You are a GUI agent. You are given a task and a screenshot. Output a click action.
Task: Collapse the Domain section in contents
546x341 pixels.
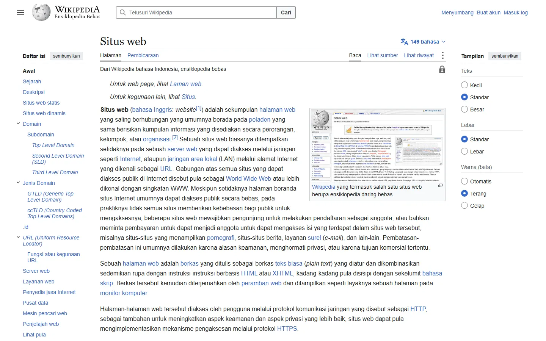[x=18, y=124]
